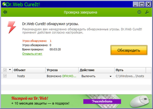Select the hosts object cell
Image resolution: width=153 pixels, height=109 pixels.
pyautogui.click(x=21, y=76)
